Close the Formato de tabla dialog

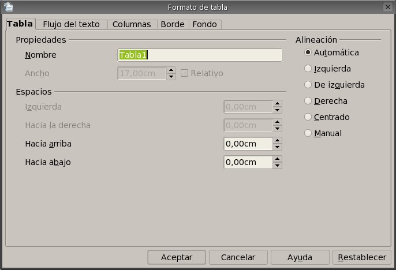click(x=387, y=7)
